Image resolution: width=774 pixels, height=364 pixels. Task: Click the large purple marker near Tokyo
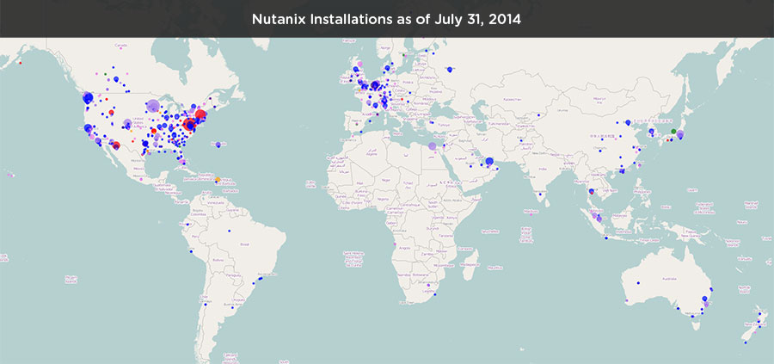pyautogui.click(x=680, y=134)
